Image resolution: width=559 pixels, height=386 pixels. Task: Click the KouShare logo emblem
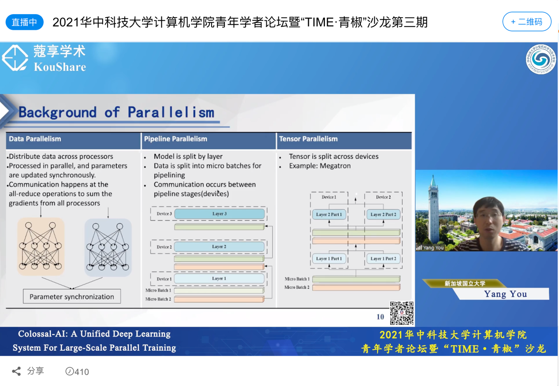coord(15,58)
